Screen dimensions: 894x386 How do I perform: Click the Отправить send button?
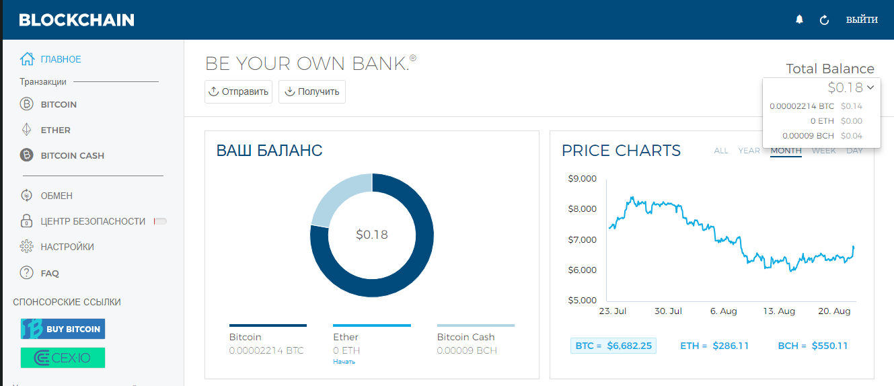coord(239,91)
